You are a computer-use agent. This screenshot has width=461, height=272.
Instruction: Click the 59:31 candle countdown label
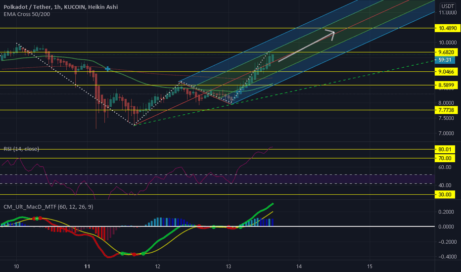[445, 60]
